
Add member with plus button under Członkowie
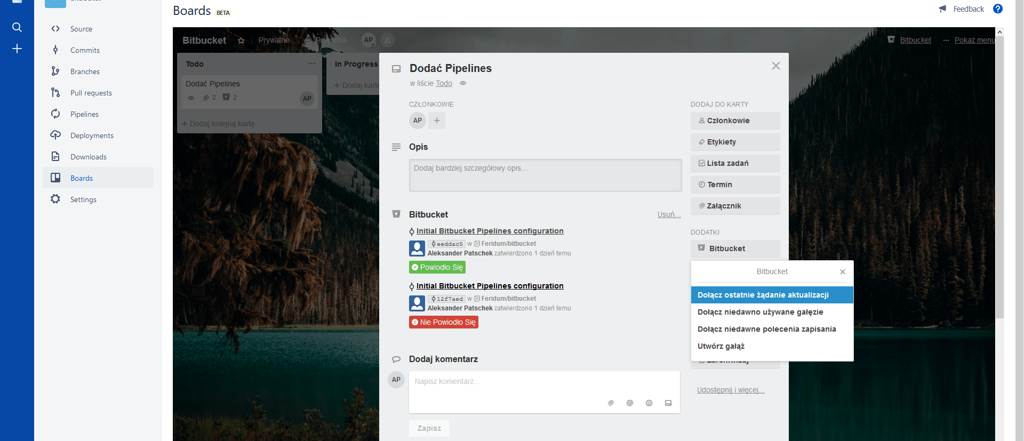(x=437, y=121)
